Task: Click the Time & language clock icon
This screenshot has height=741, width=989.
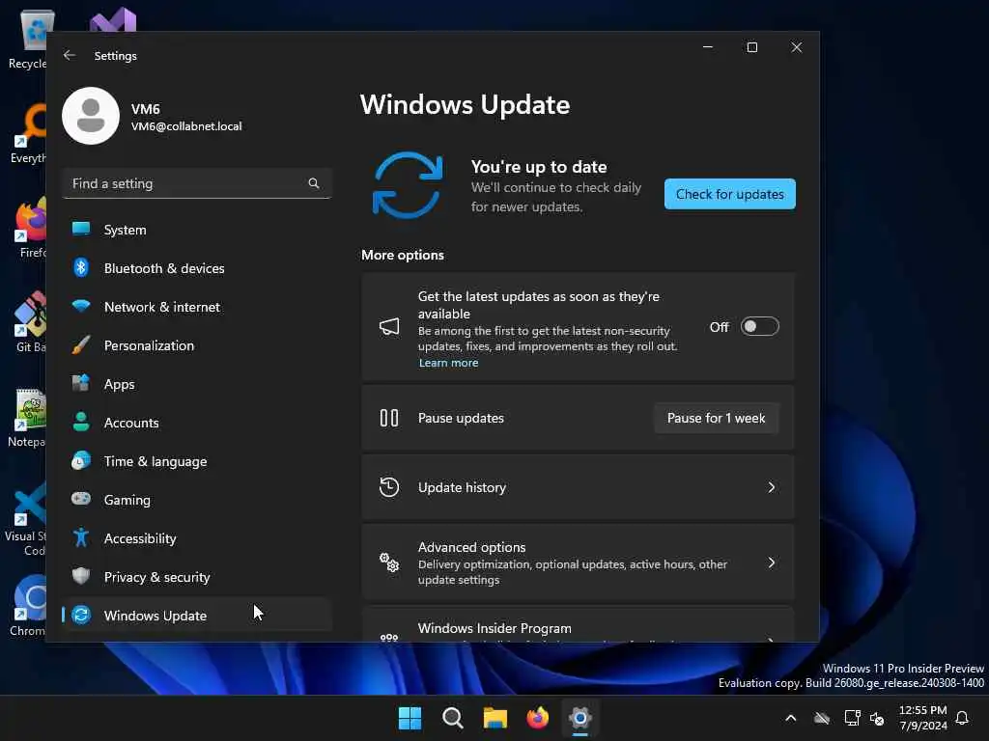Action: (81, 461)
